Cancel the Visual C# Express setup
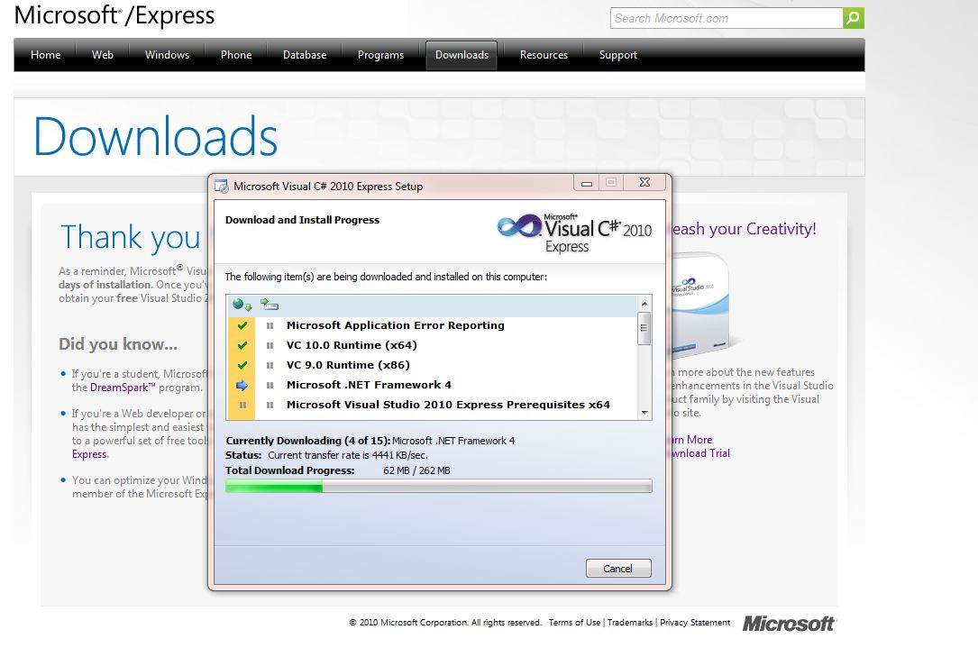This screenshot has width=978, height=666. [x=618, y=568]
